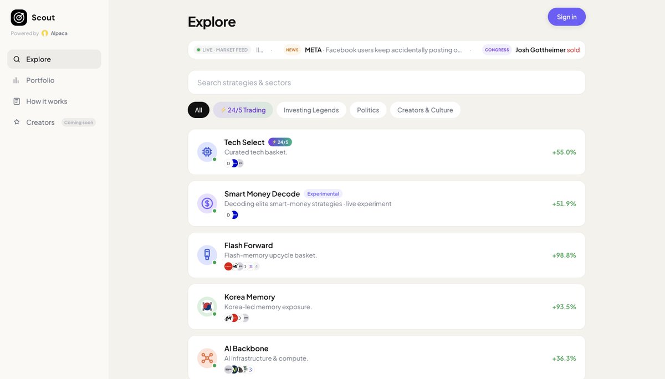Open the Korea Memory strategy title
The image size is (665, 379).
(250, 297)
